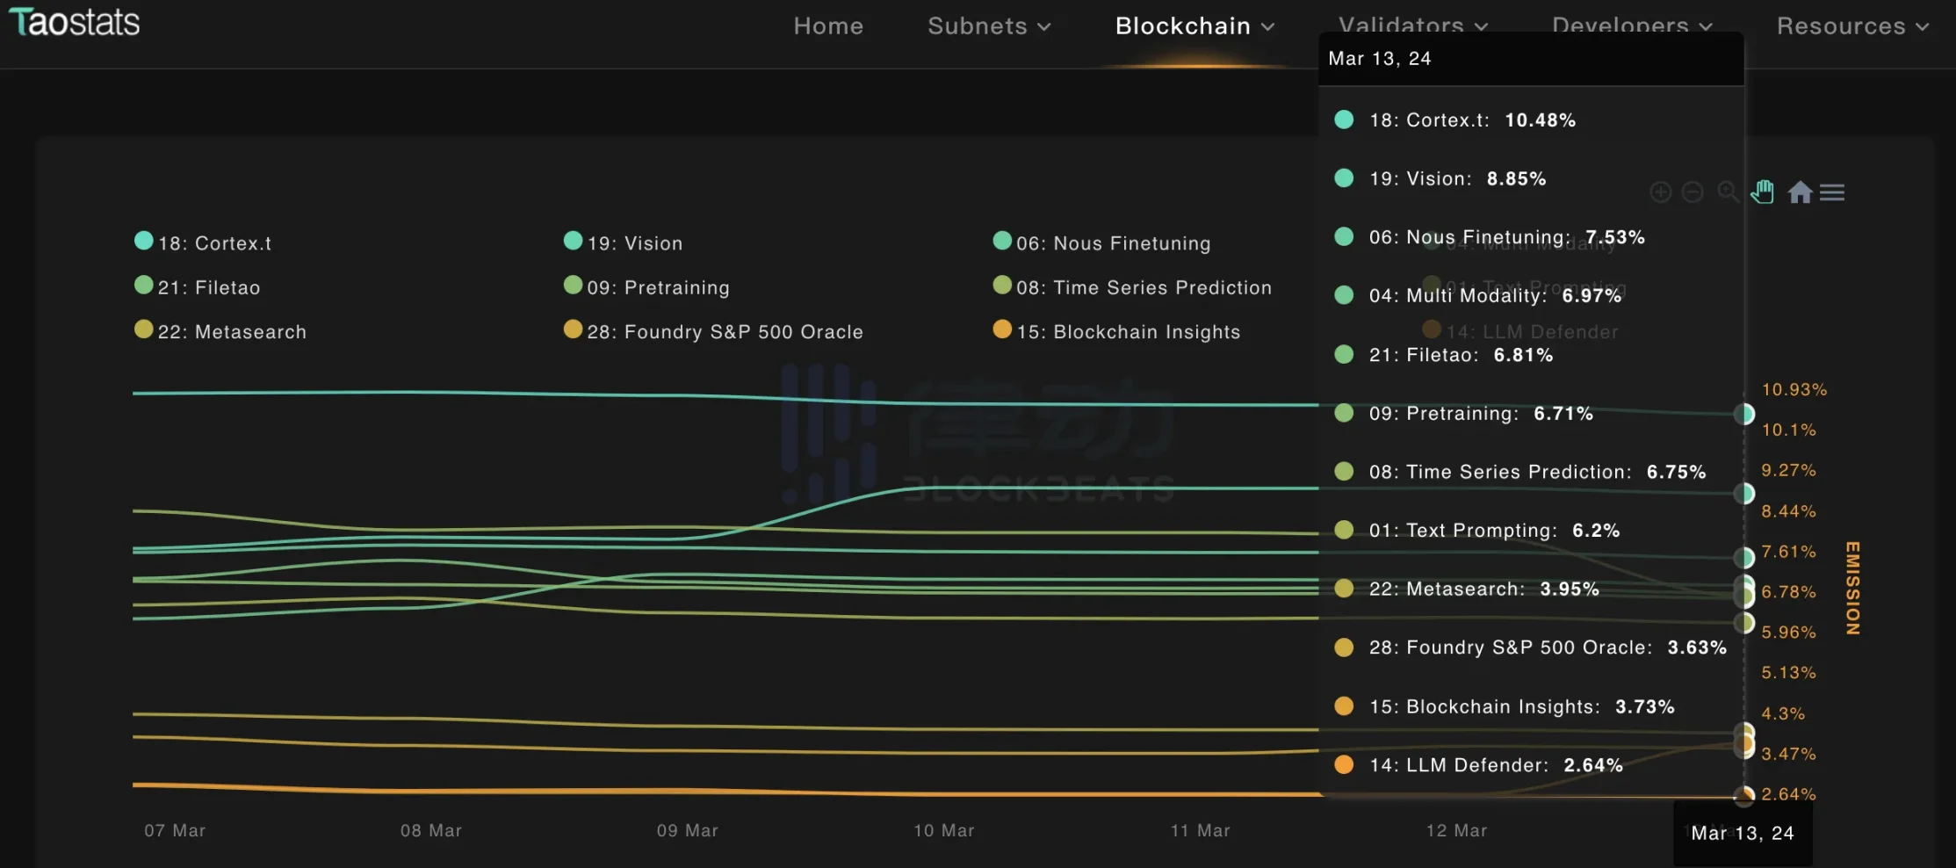Screen dimensions: 1956x868
Task: Select the magnifier selection zoom tool
Action: pyautogui.click(x=1727, y=192)
